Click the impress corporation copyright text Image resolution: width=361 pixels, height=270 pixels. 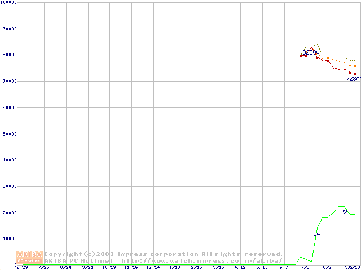coord(164,254)
